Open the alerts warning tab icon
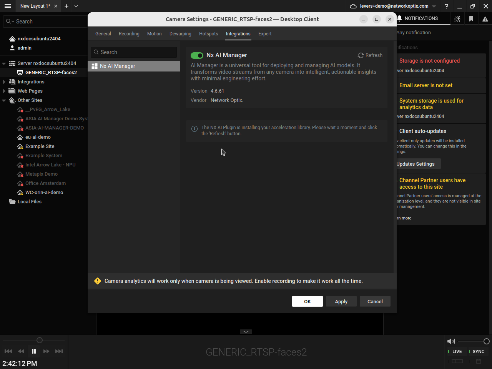492x369 pixels. [485, 19]
